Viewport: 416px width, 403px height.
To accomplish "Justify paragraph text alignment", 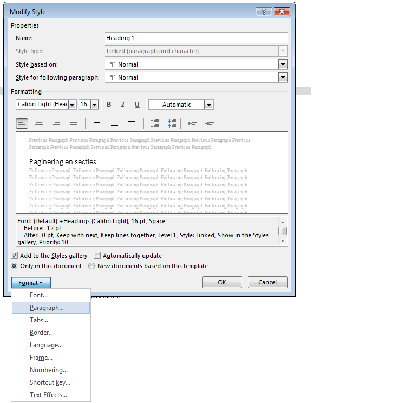I will [x=74, y=123].
